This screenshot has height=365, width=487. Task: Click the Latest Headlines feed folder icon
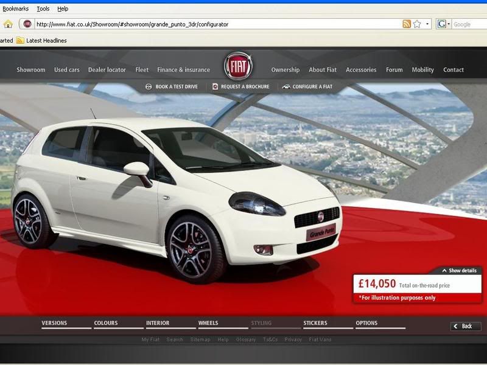coord(20,40)
